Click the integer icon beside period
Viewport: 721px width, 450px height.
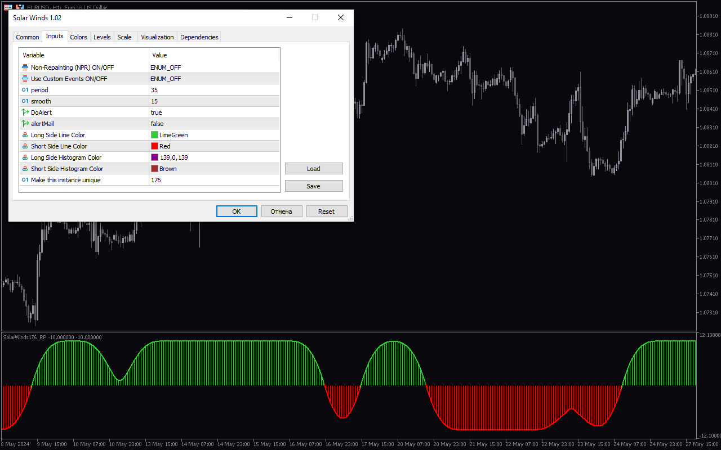25,90
